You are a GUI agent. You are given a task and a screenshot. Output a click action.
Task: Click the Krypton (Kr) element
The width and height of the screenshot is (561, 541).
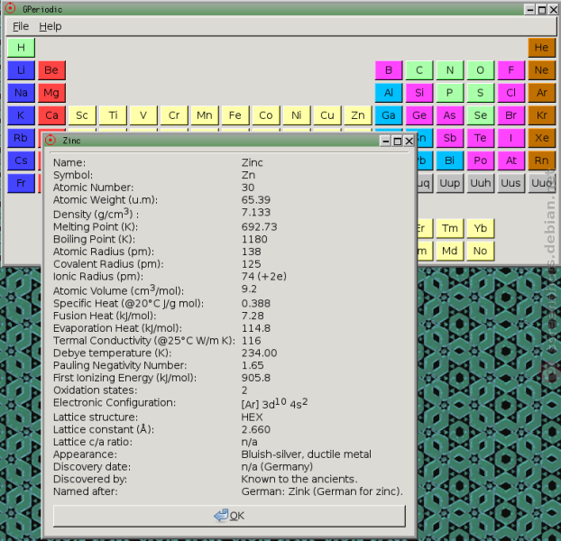click(x=541, y=115)
